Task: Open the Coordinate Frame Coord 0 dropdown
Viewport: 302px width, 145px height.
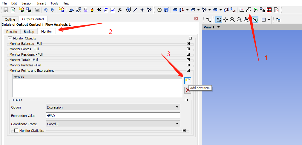Action: (x=113, y=124)
